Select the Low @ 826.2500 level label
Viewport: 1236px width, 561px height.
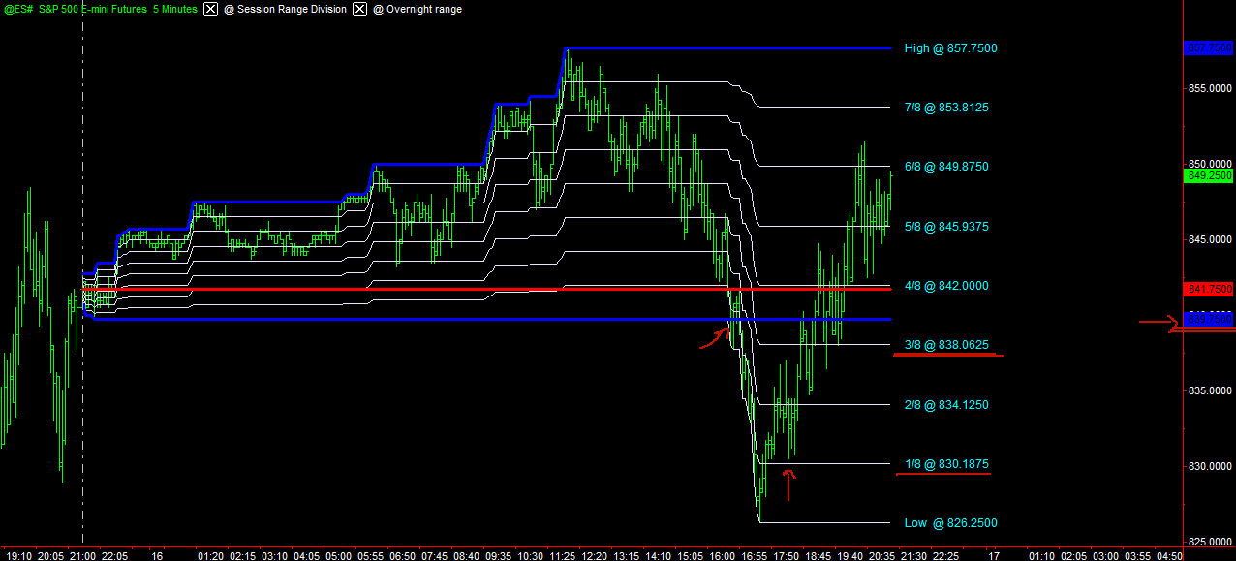pos(950,523)
